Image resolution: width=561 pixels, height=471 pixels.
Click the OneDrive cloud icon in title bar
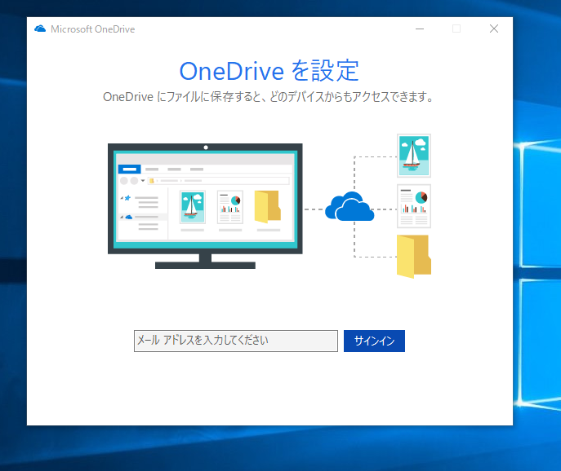pyautogui.click(x=40, y=29)
